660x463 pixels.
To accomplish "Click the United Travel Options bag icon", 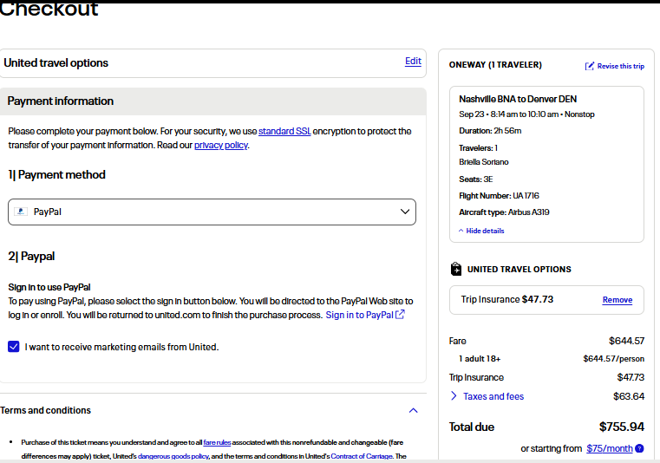I will click(456, 269).
